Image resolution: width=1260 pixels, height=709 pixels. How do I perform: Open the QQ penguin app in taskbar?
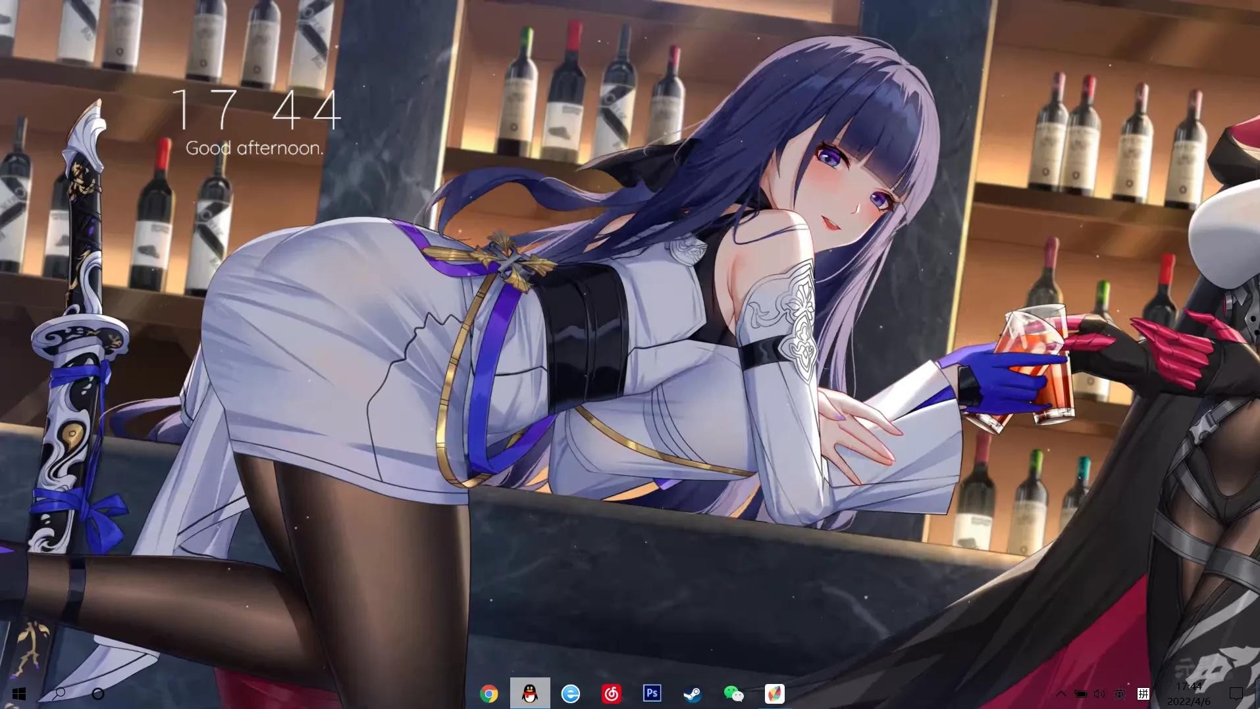[x=529, y=694]
